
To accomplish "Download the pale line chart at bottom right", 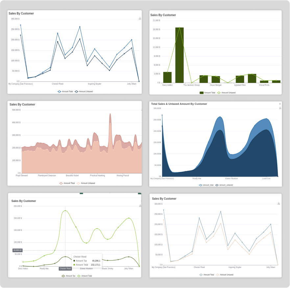I will pyautogui.click(x=278, y=203).
